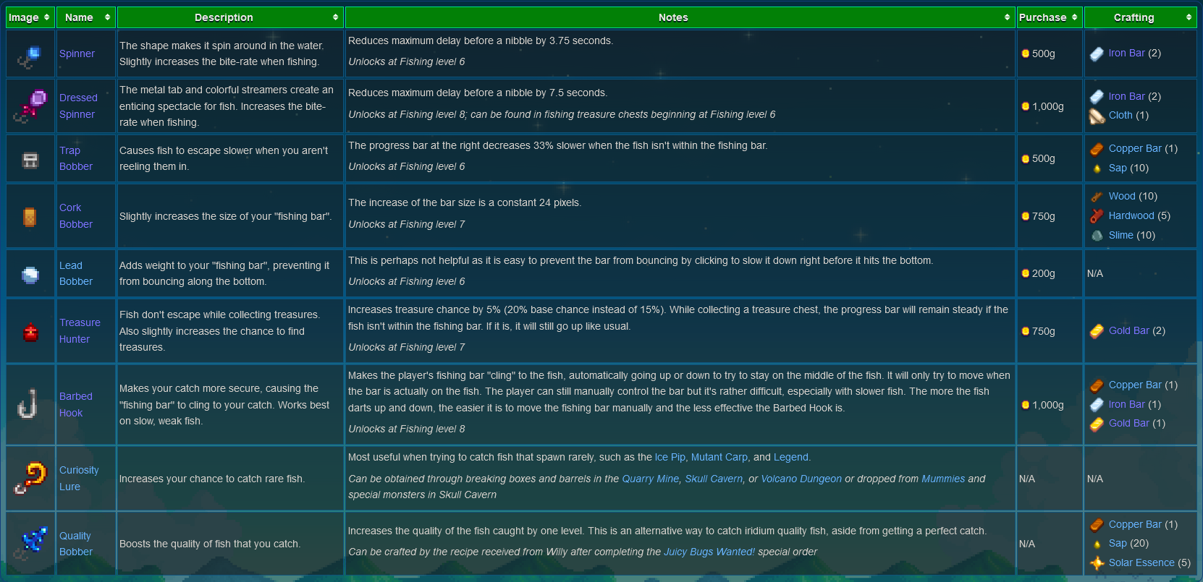Open the Juicy Bugs Wanted! link
The height and width of the screenshot is (582, 1203).
[709, 552]
